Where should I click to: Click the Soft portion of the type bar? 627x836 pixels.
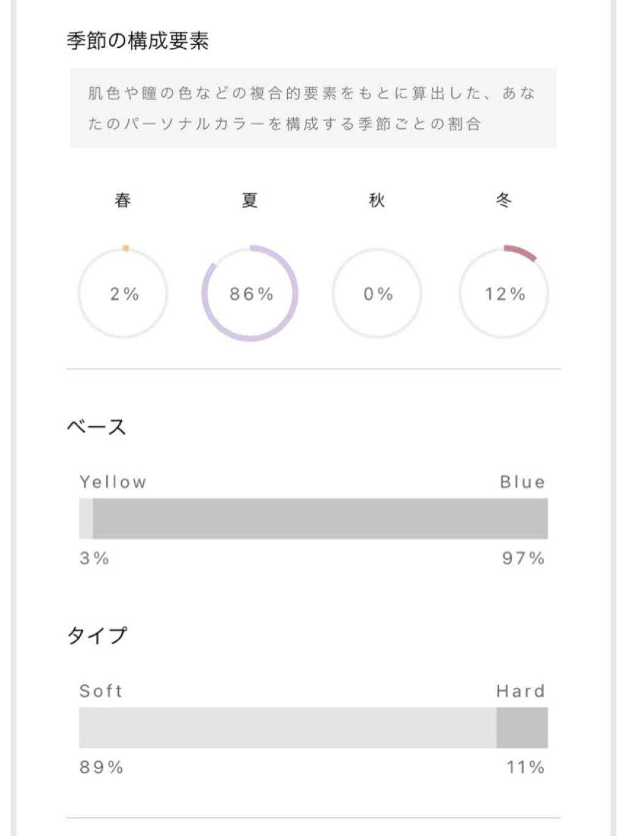(x=288, y=728)
